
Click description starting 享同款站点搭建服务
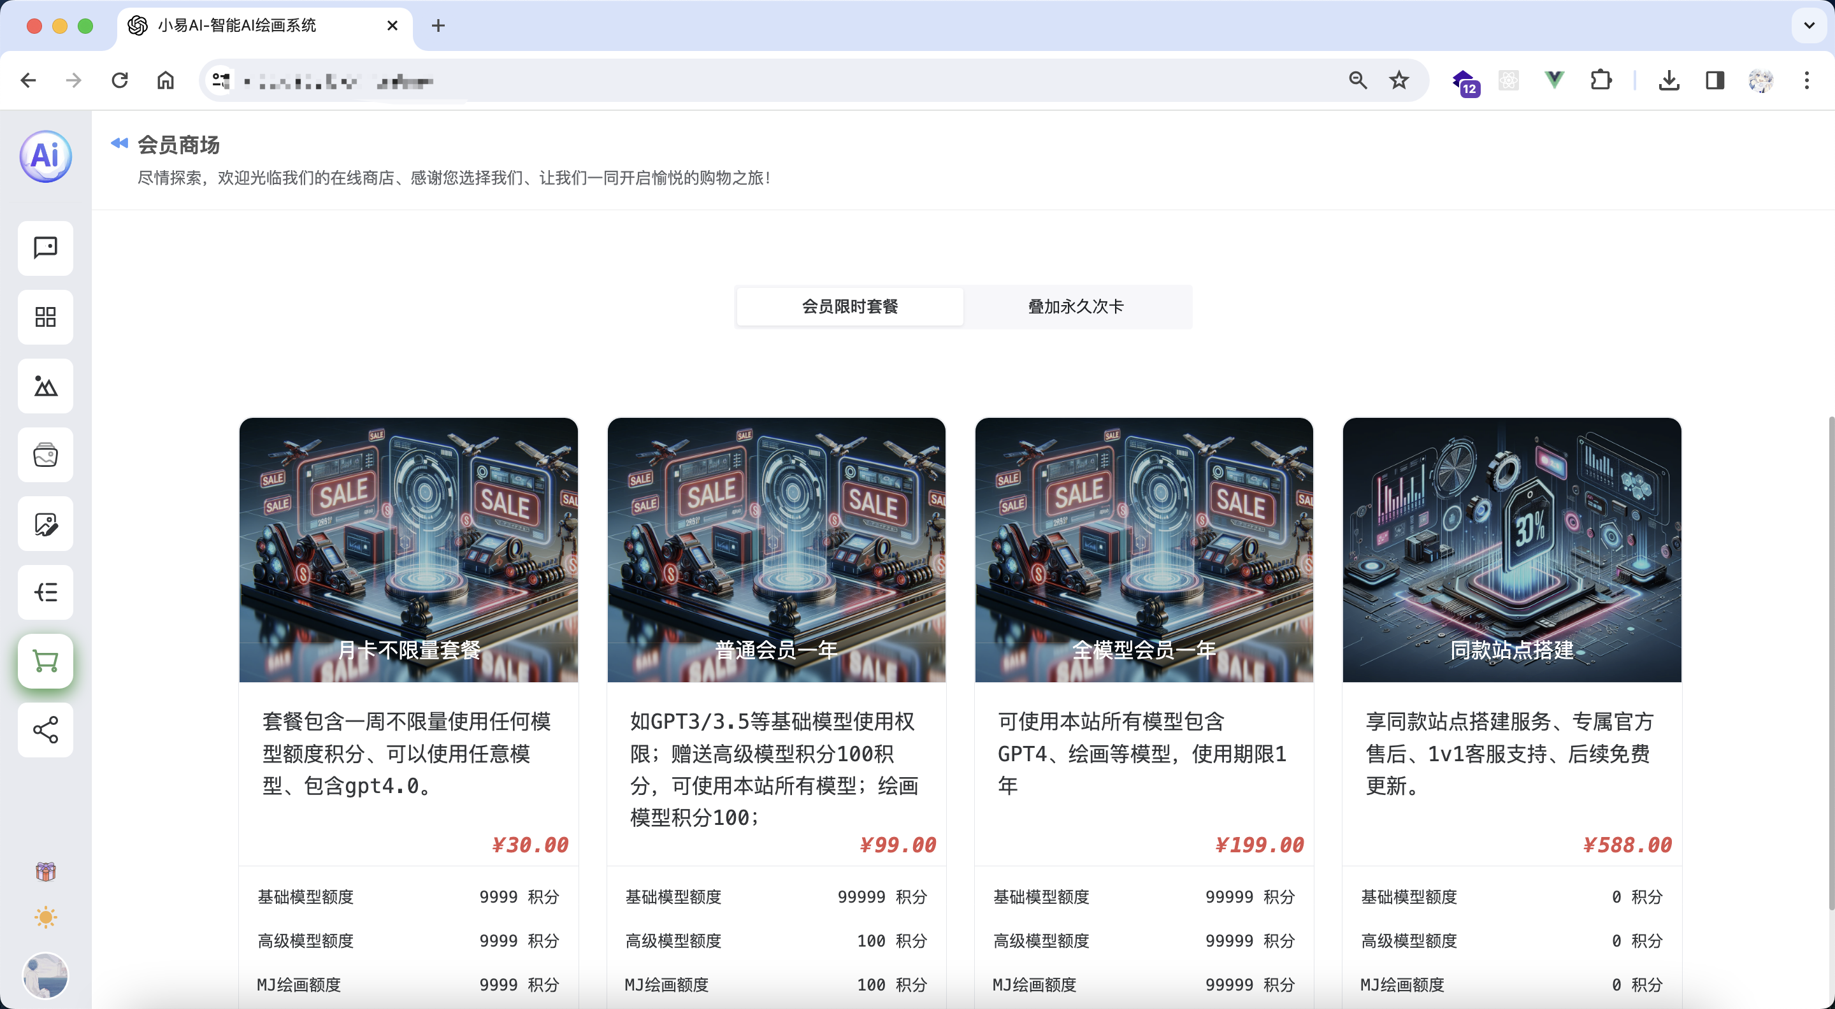click(1509, 754)
